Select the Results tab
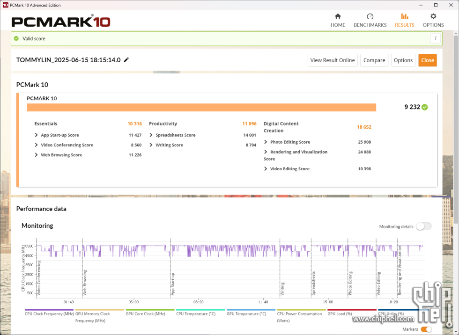 (x=405, y=20)
